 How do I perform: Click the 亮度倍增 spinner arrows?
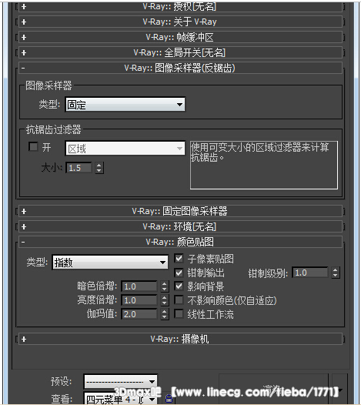(165, 300)
